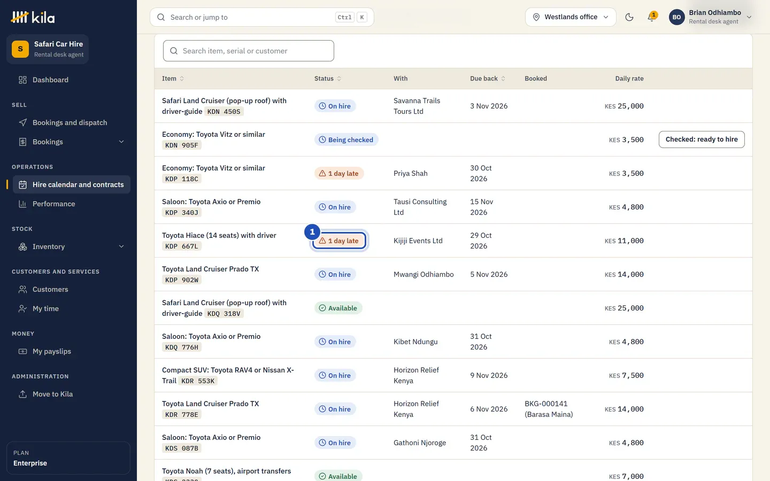Click Mwangi Odhiambo customer name

[423, 275]
